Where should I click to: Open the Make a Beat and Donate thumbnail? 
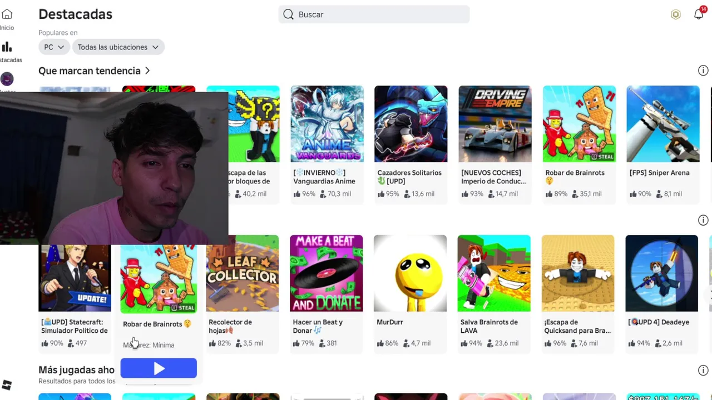tap(327, 273)
